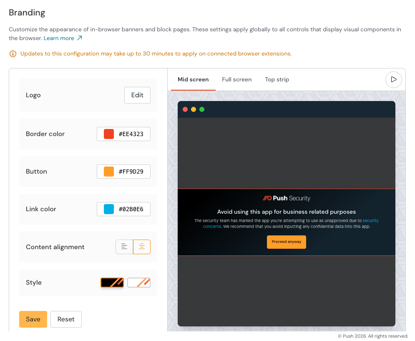Click the Save button
This screenshot has height=341, width=415.
pyautogui.click(x=33, y=319)
